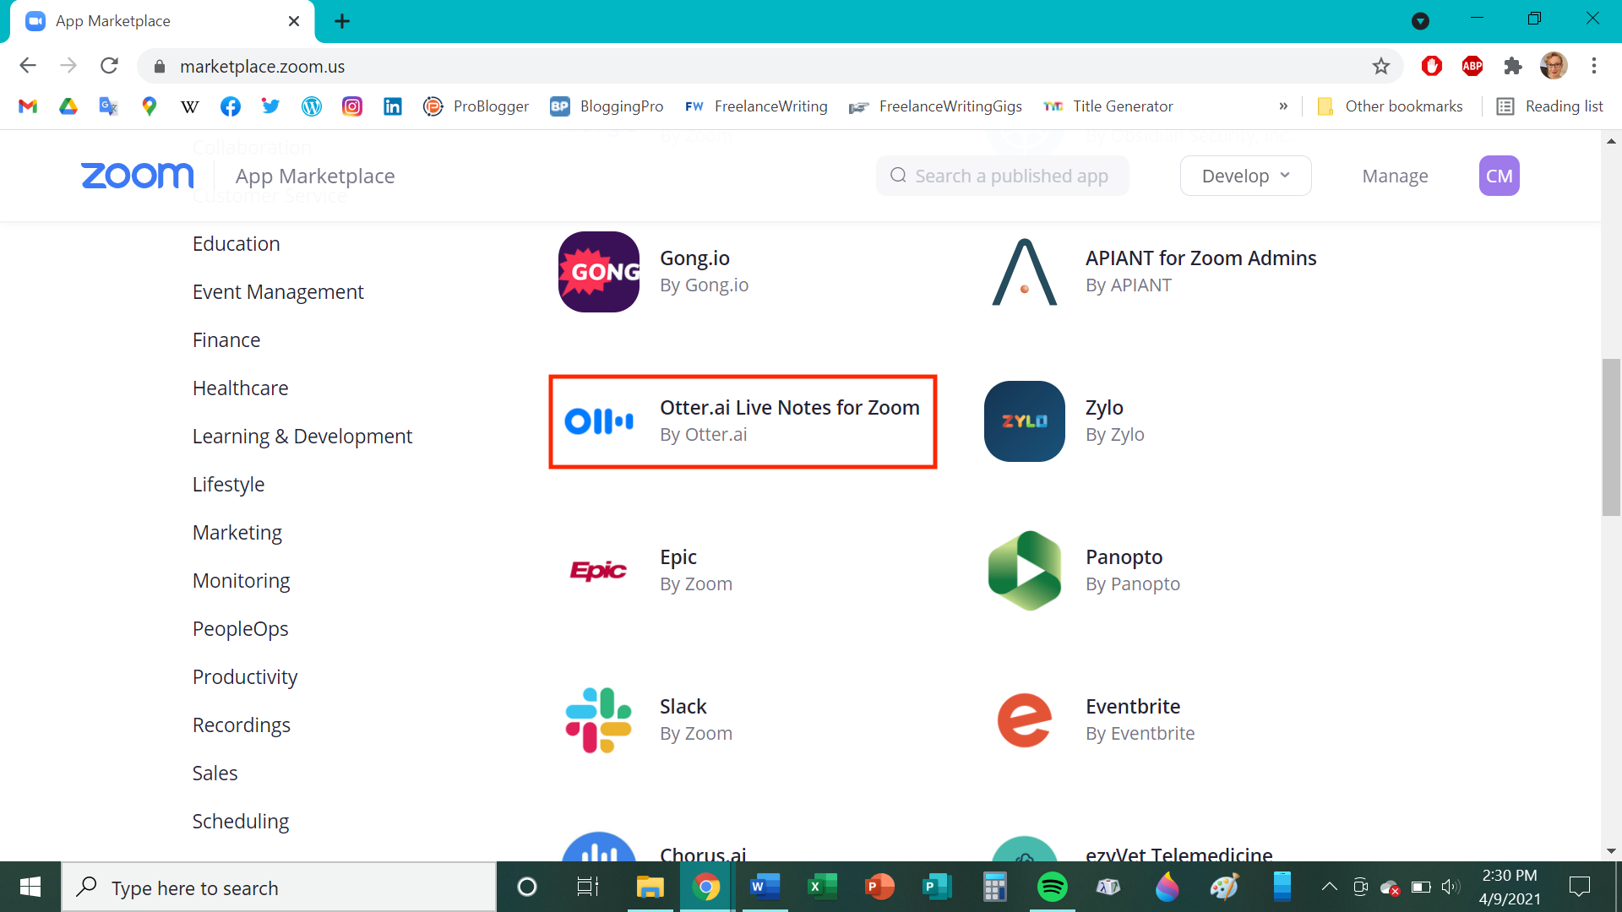Open APIANT for Zoom Admins title
1622x912 pixels.
pos(1200,258)
